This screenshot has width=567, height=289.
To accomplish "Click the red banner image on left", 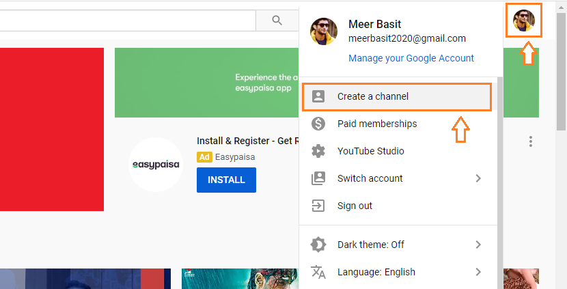I will click(x=52, y=130).
